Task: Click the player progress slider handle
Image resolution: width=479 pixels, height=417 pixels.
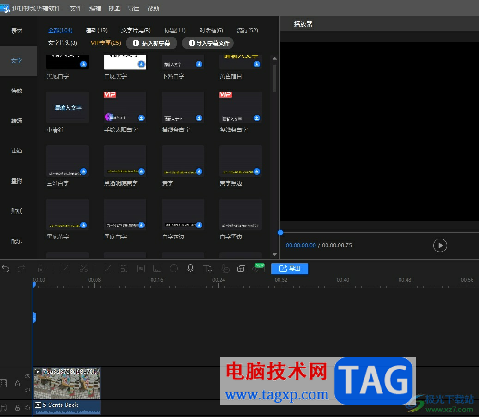Action: [x=280, y=233]
